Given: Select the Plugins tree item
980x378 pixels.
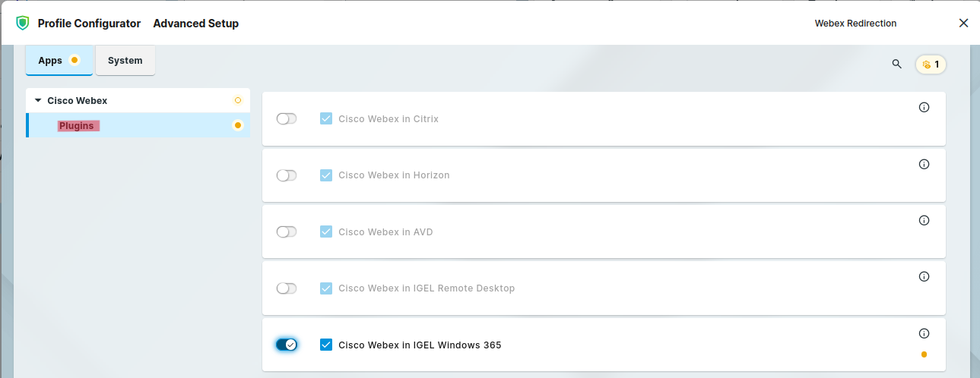Looking at the screenshot, I should click(77, 126).
